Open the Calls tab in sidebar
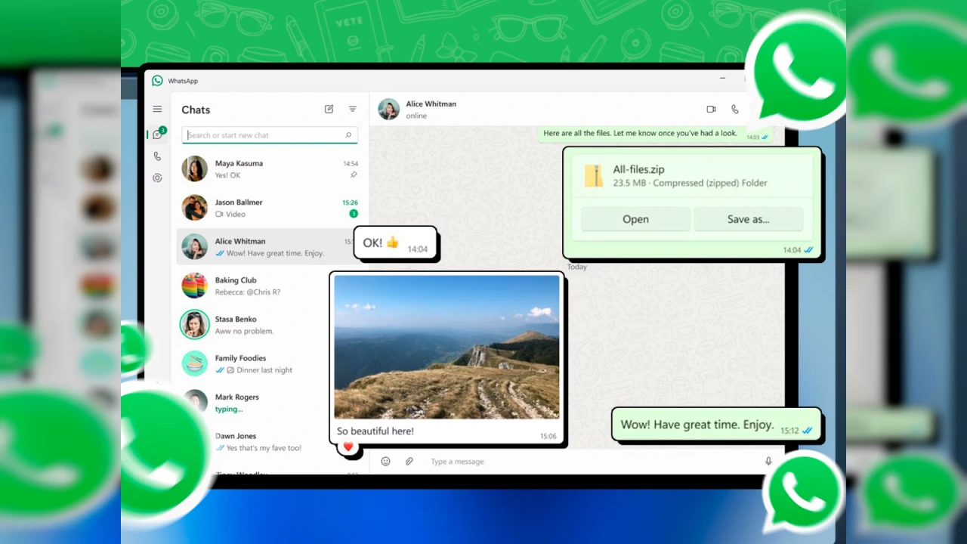Image resolution: width=967 pixels, height=544 pixels. click(157, 156)
